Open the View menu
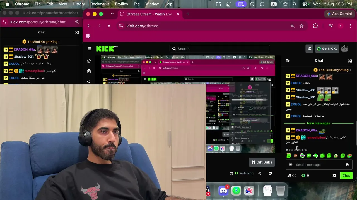 tap(63, 4)
